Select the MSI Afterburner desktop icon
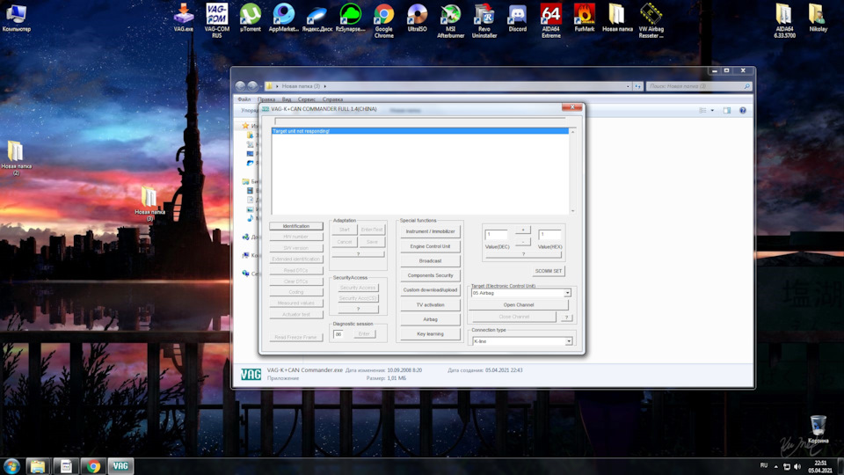Viewport: 844px width, 475px height. [450, 15]
